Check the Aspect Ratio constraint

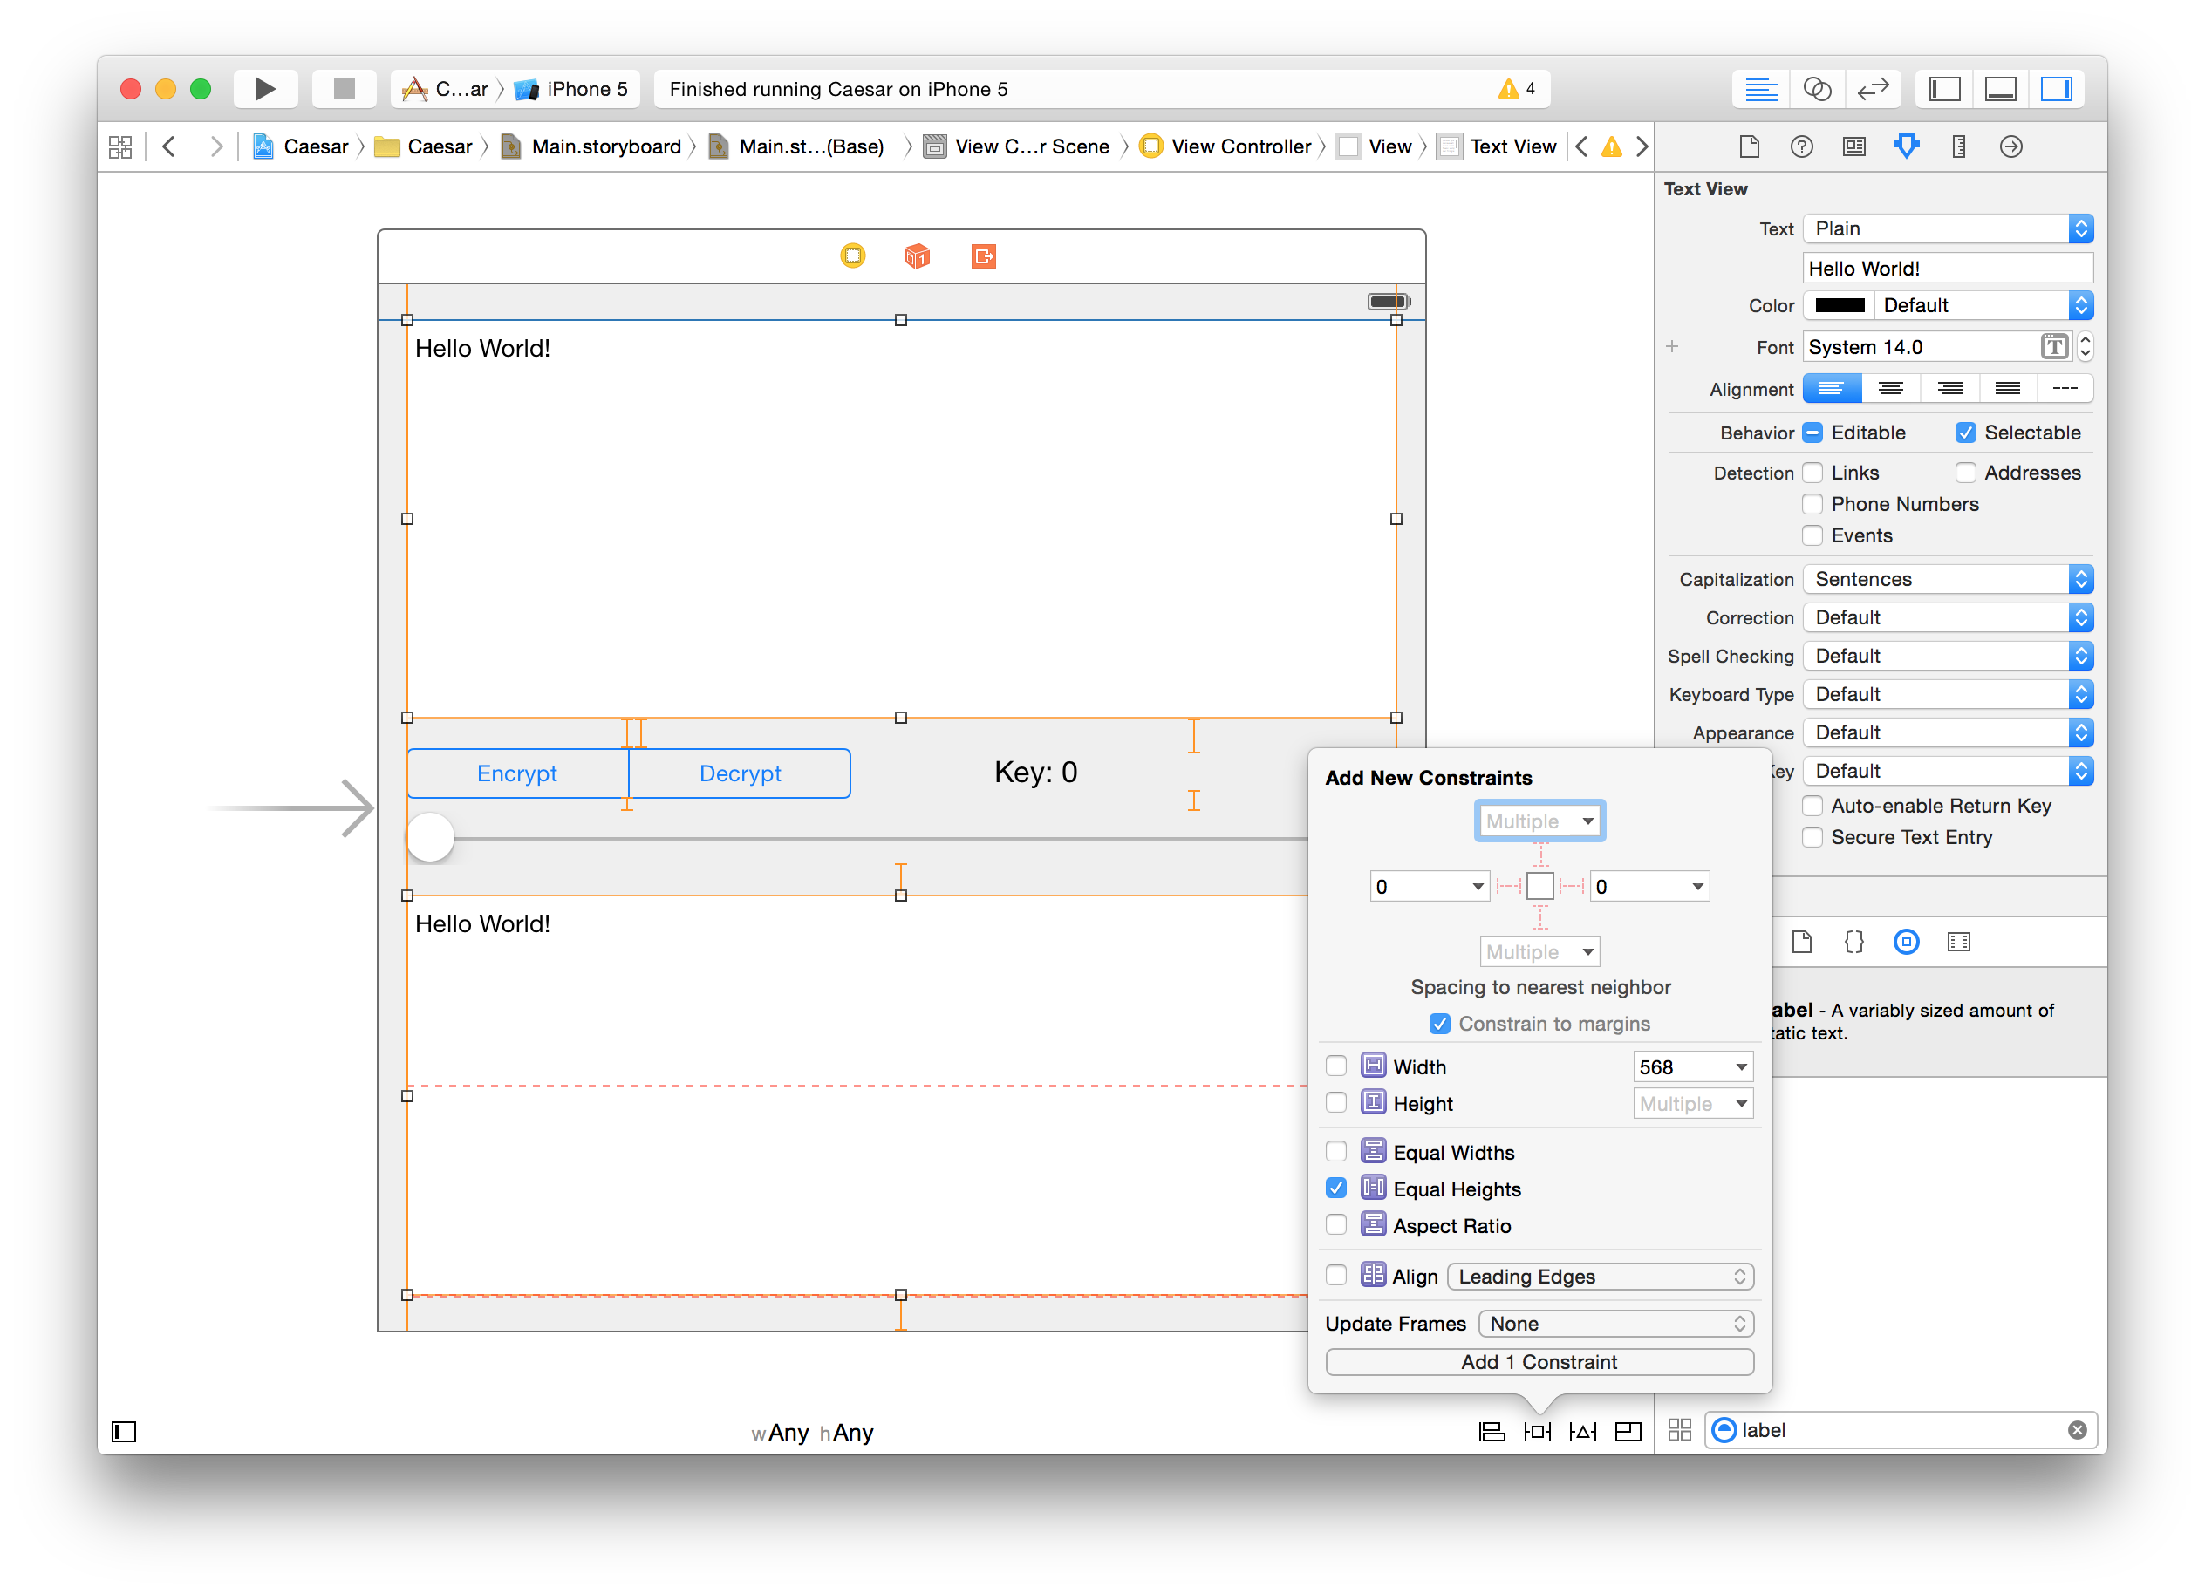(x=1337, y=1224)
